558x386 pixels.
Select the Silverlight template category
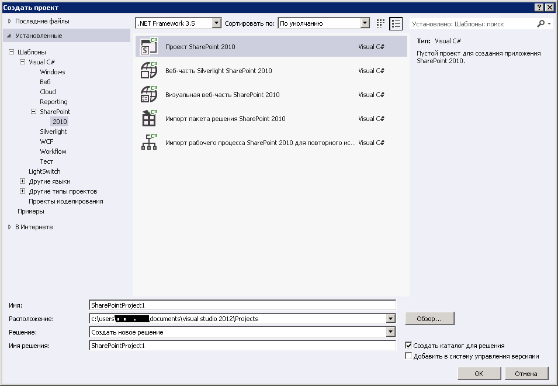click(53, 132)
